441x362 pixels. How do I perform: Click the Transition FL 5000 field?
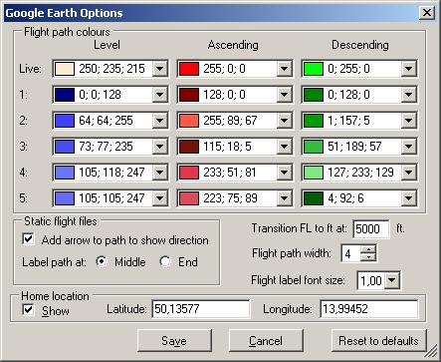pyautogui.click(x=371, y=228)
